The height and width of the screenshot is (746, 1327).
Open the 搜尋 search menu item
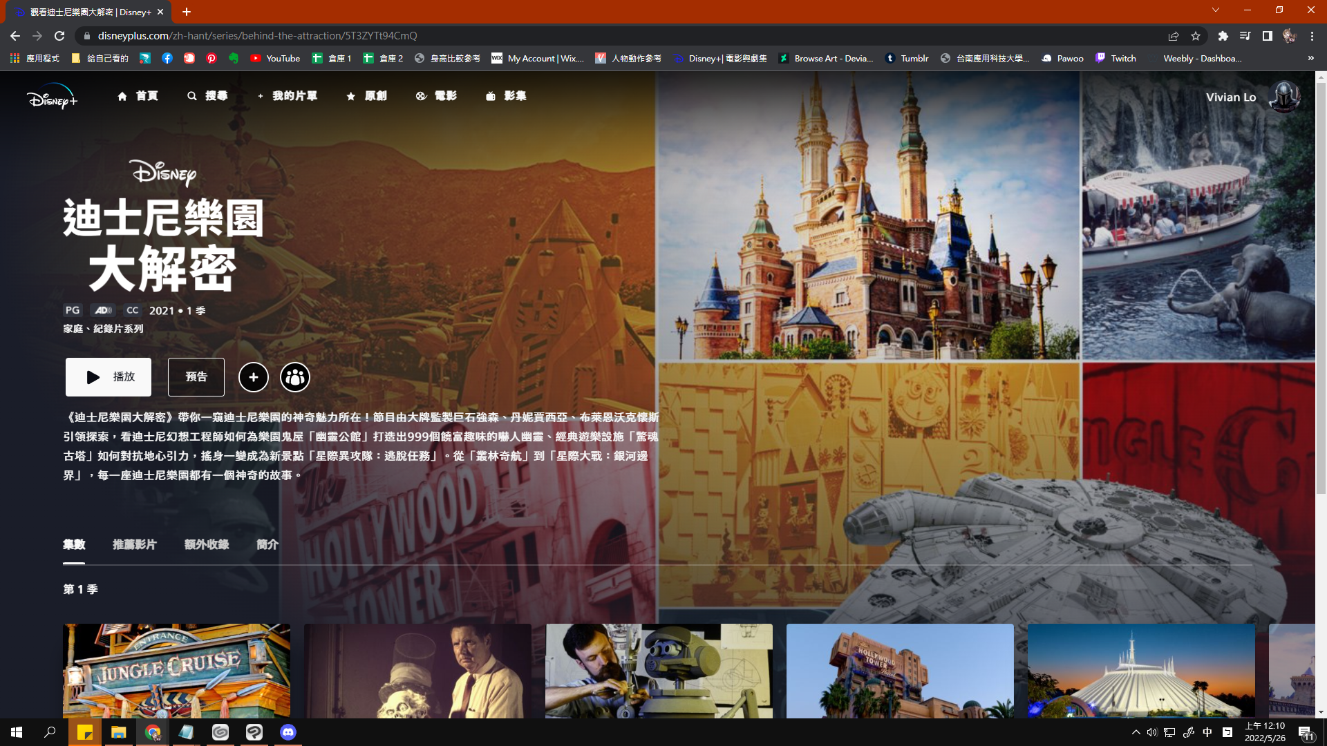[207, 96]
